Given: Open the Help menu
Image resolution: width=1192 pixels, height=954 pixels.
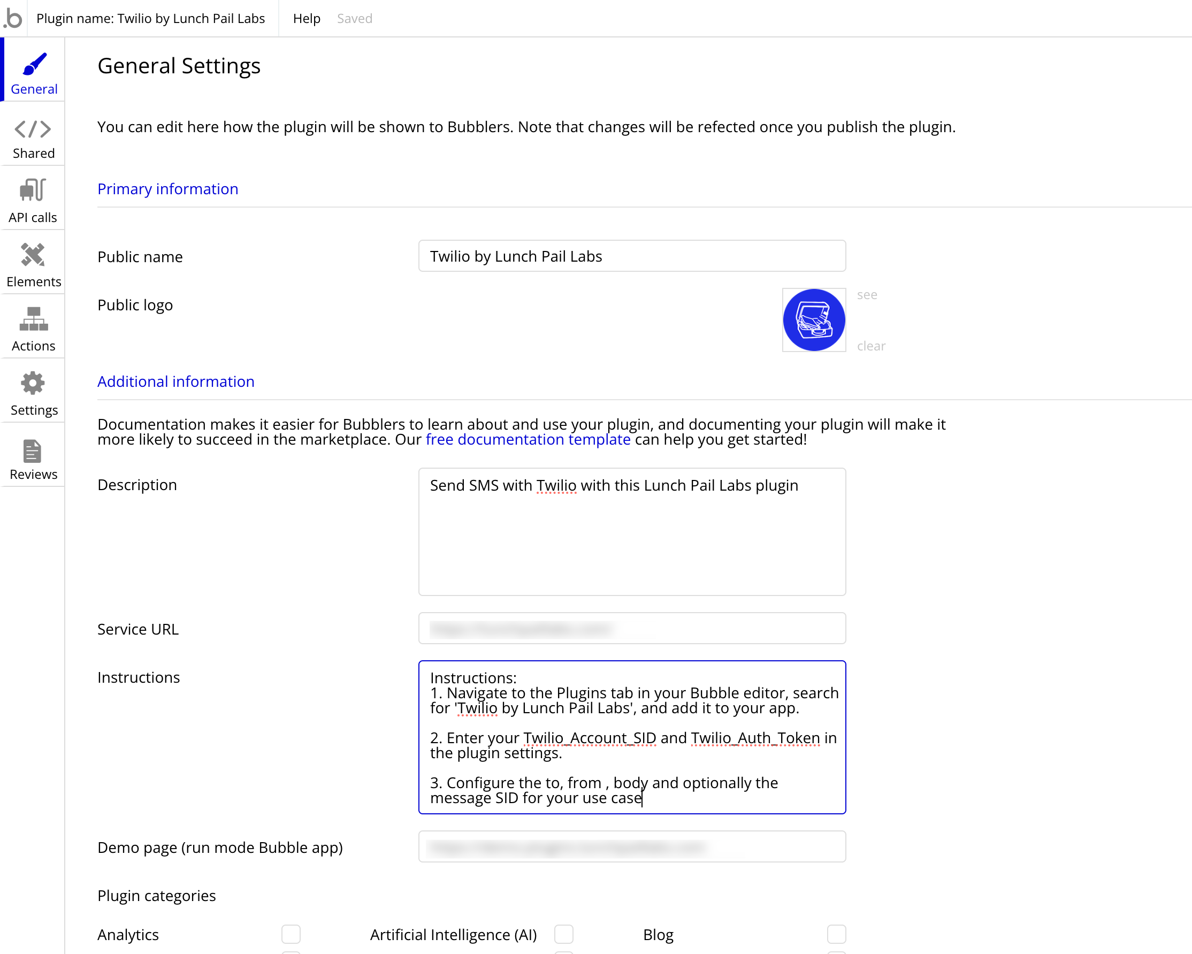Looking at the screenshot, I should click(307, 18).
